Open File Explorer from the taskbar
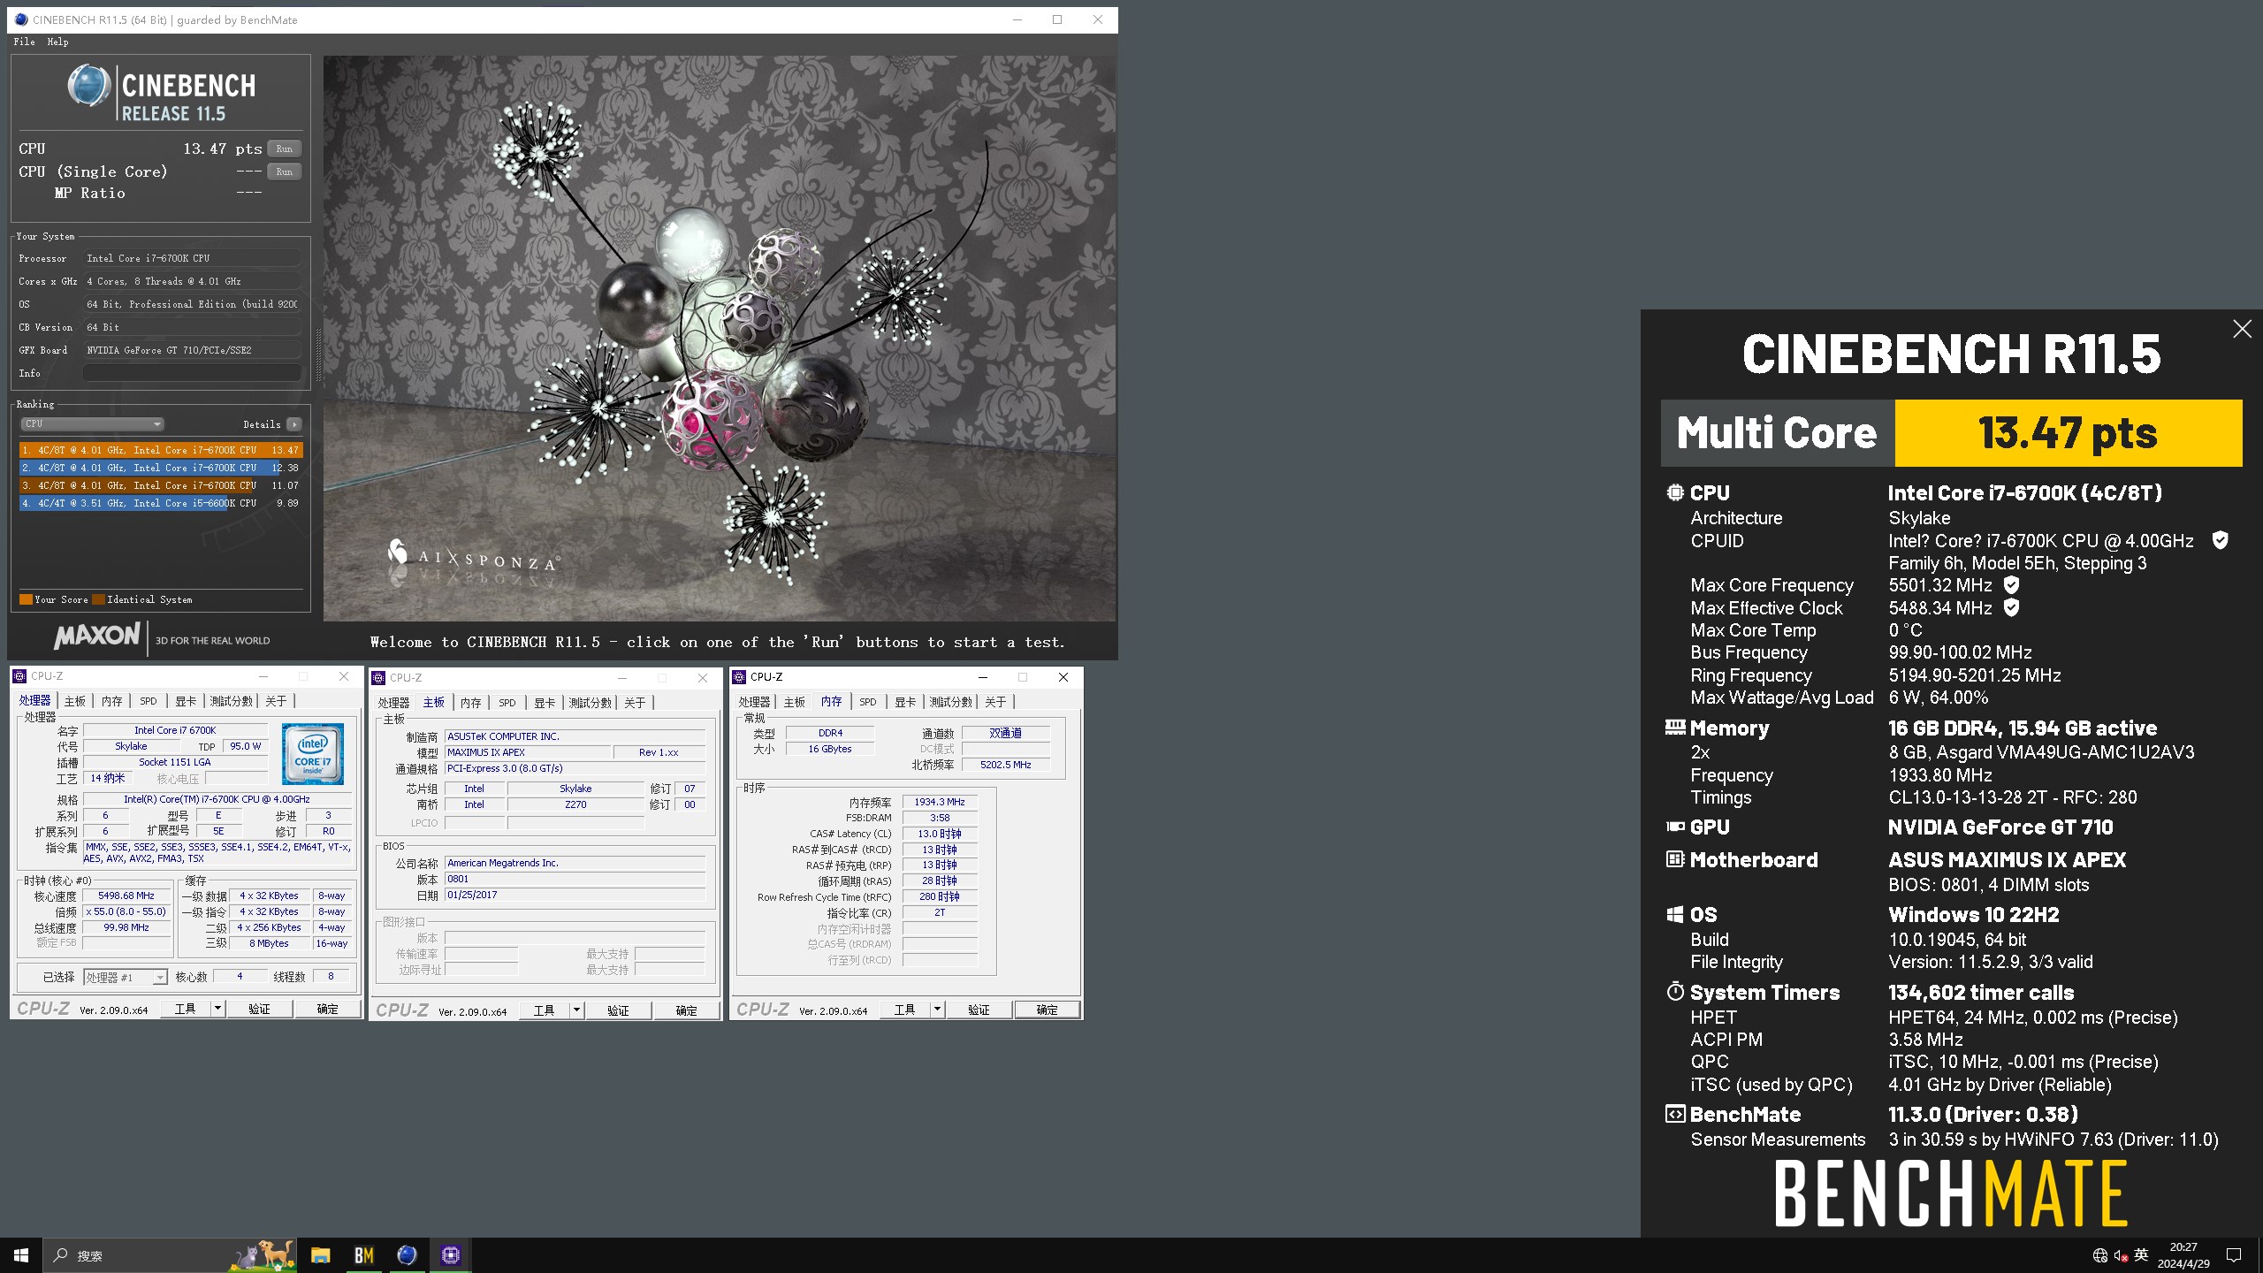 (320, 1255)
